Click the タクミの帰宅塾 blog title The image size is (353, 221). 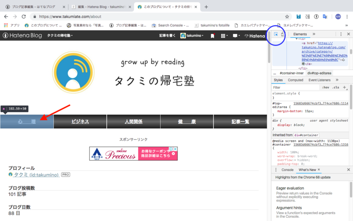tap(154, 81)
